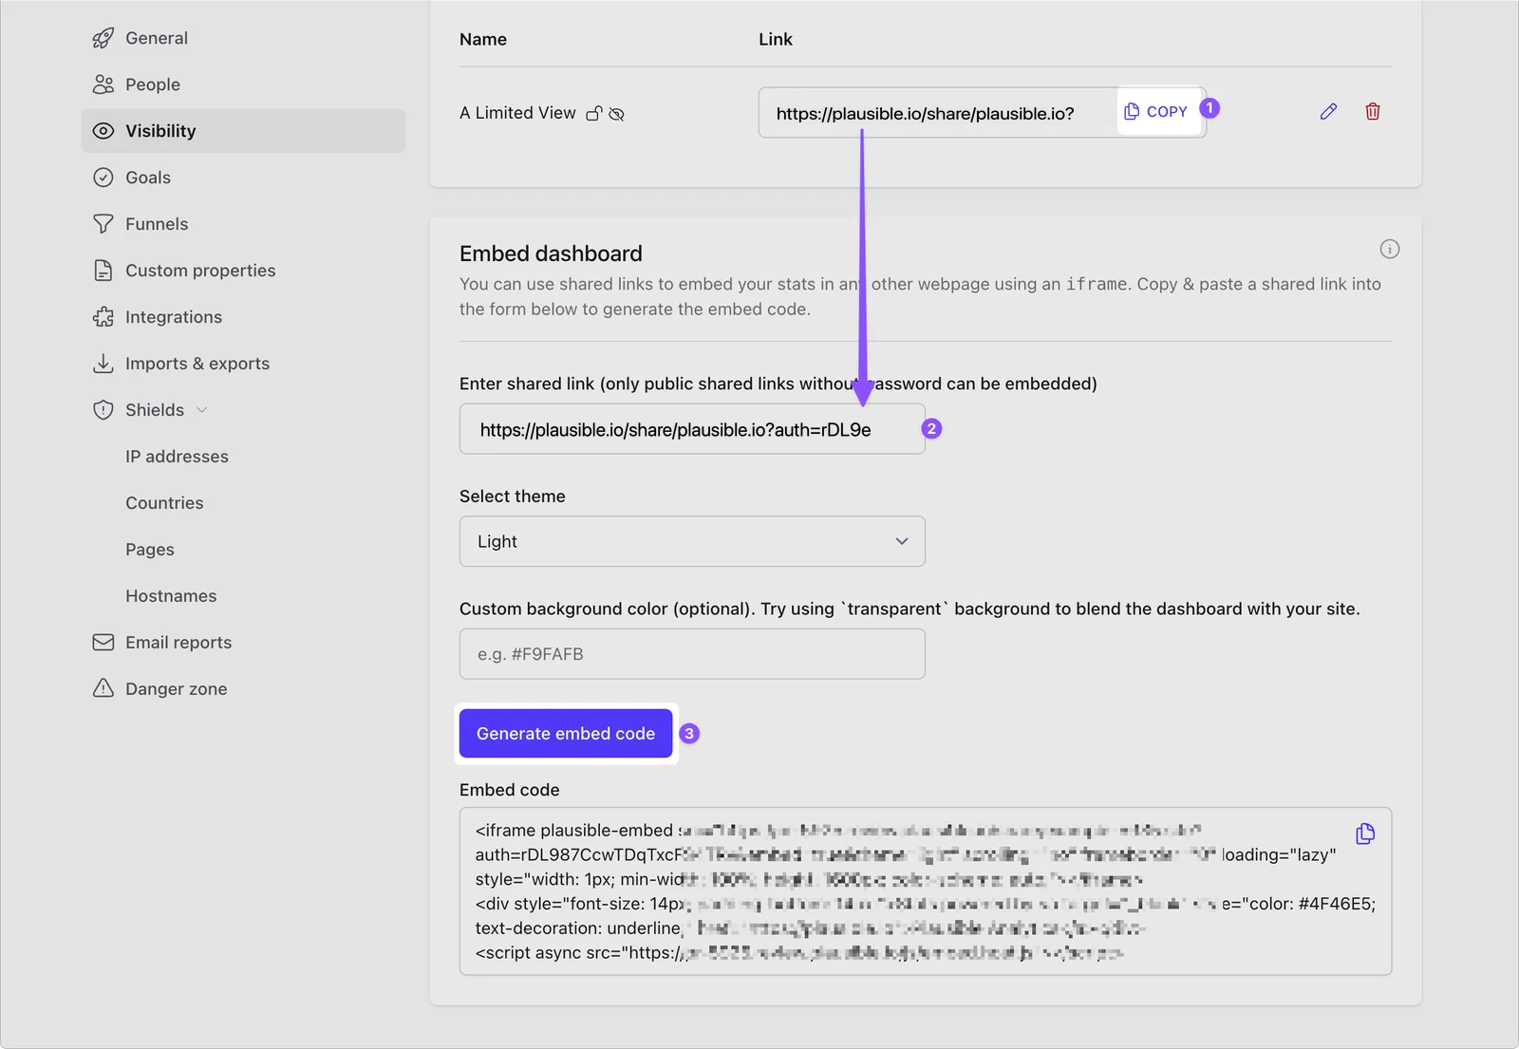Click the warning triangle Danger zone icon
This screenshot has height=1049, width=1519.
[103, 689]
